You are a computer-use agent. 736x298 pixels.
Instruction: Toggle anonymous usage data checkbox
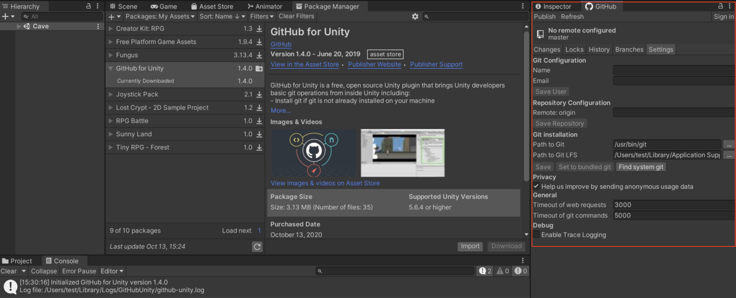pyautogui.click(x=537, y=186)
